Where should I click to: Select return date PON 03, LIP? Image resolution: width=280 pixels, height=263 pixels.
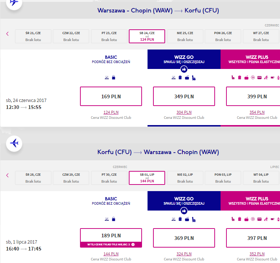[223, 178]
